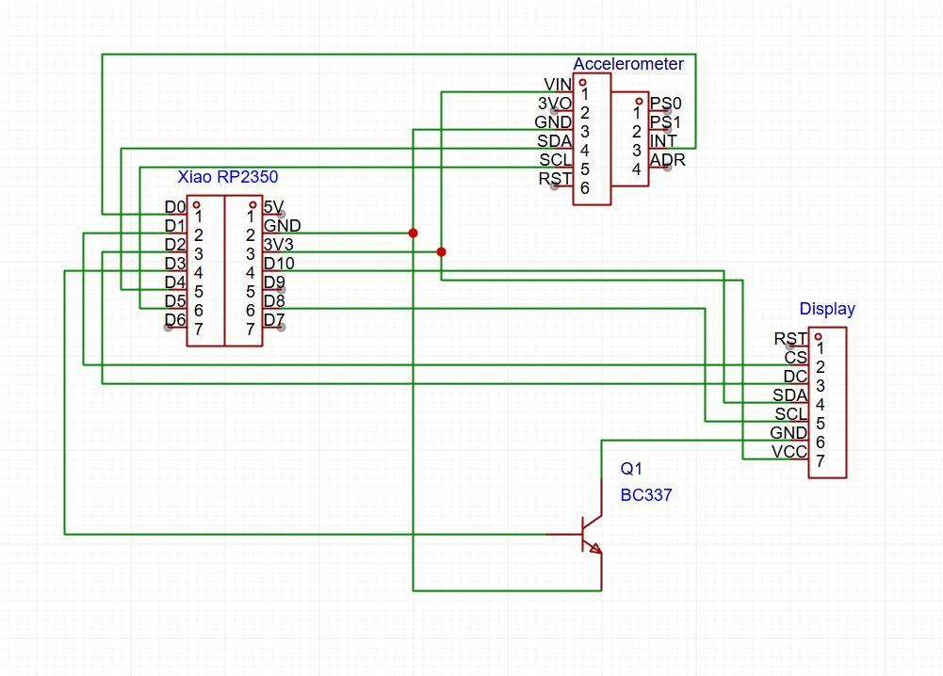Select the D10 pin on Xiao RP2350
This screenshot has height=676, width=943.
point(279,264)
